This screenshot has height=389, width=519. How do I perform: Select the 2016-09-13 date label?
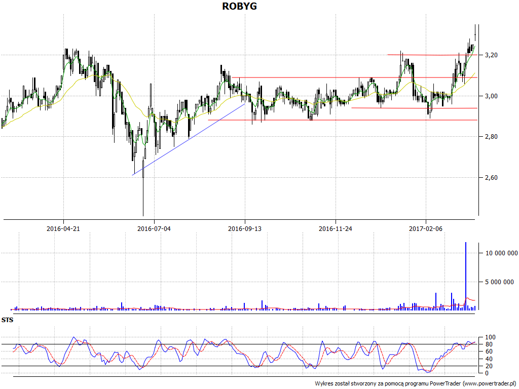[x=245, y=228]
